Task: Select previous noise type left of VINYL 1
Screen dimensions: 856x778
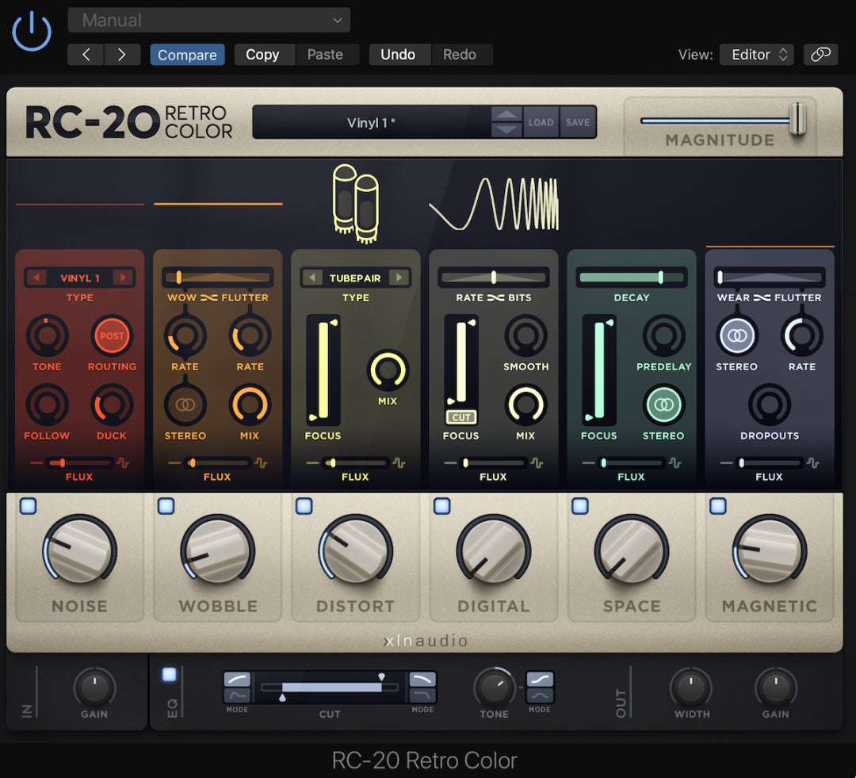Action: click(36, 278)
